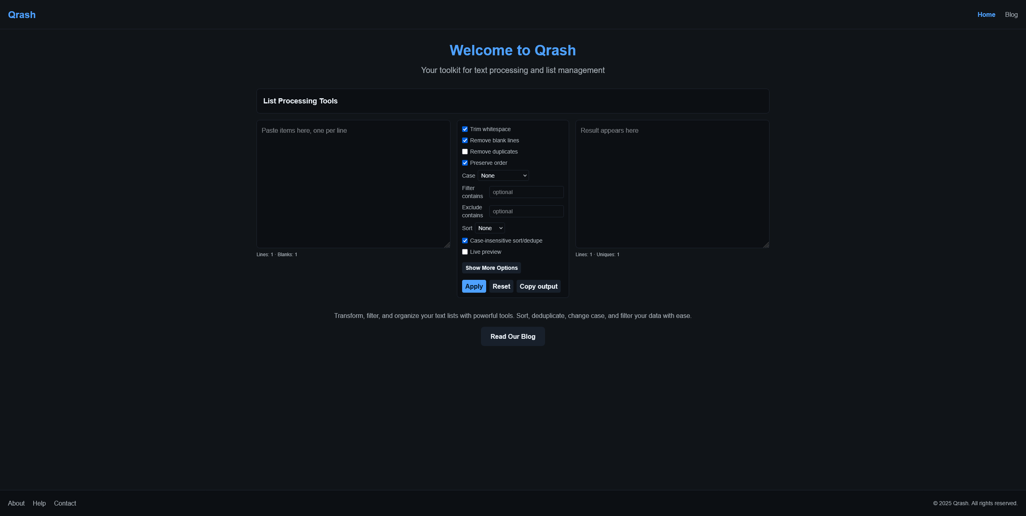The width and height of the screenshot is (1026, 516).
Task: Grab result textarea resize handle
Action: (x=766, y=245)
